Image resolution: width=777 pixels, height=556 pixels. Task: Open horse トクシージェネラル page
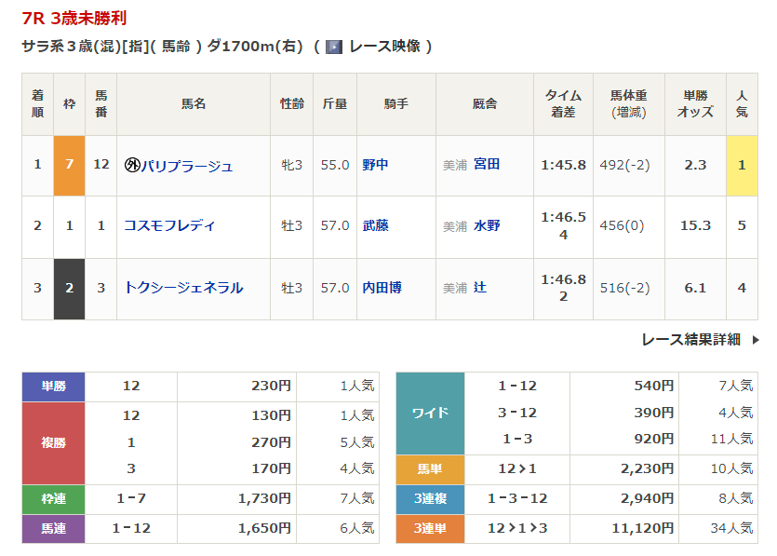pyautogui.click(x=183, y=288)
